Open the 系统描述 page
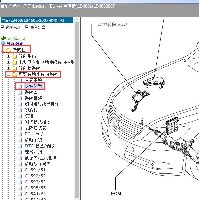The image size is (199, 200). 33,98
